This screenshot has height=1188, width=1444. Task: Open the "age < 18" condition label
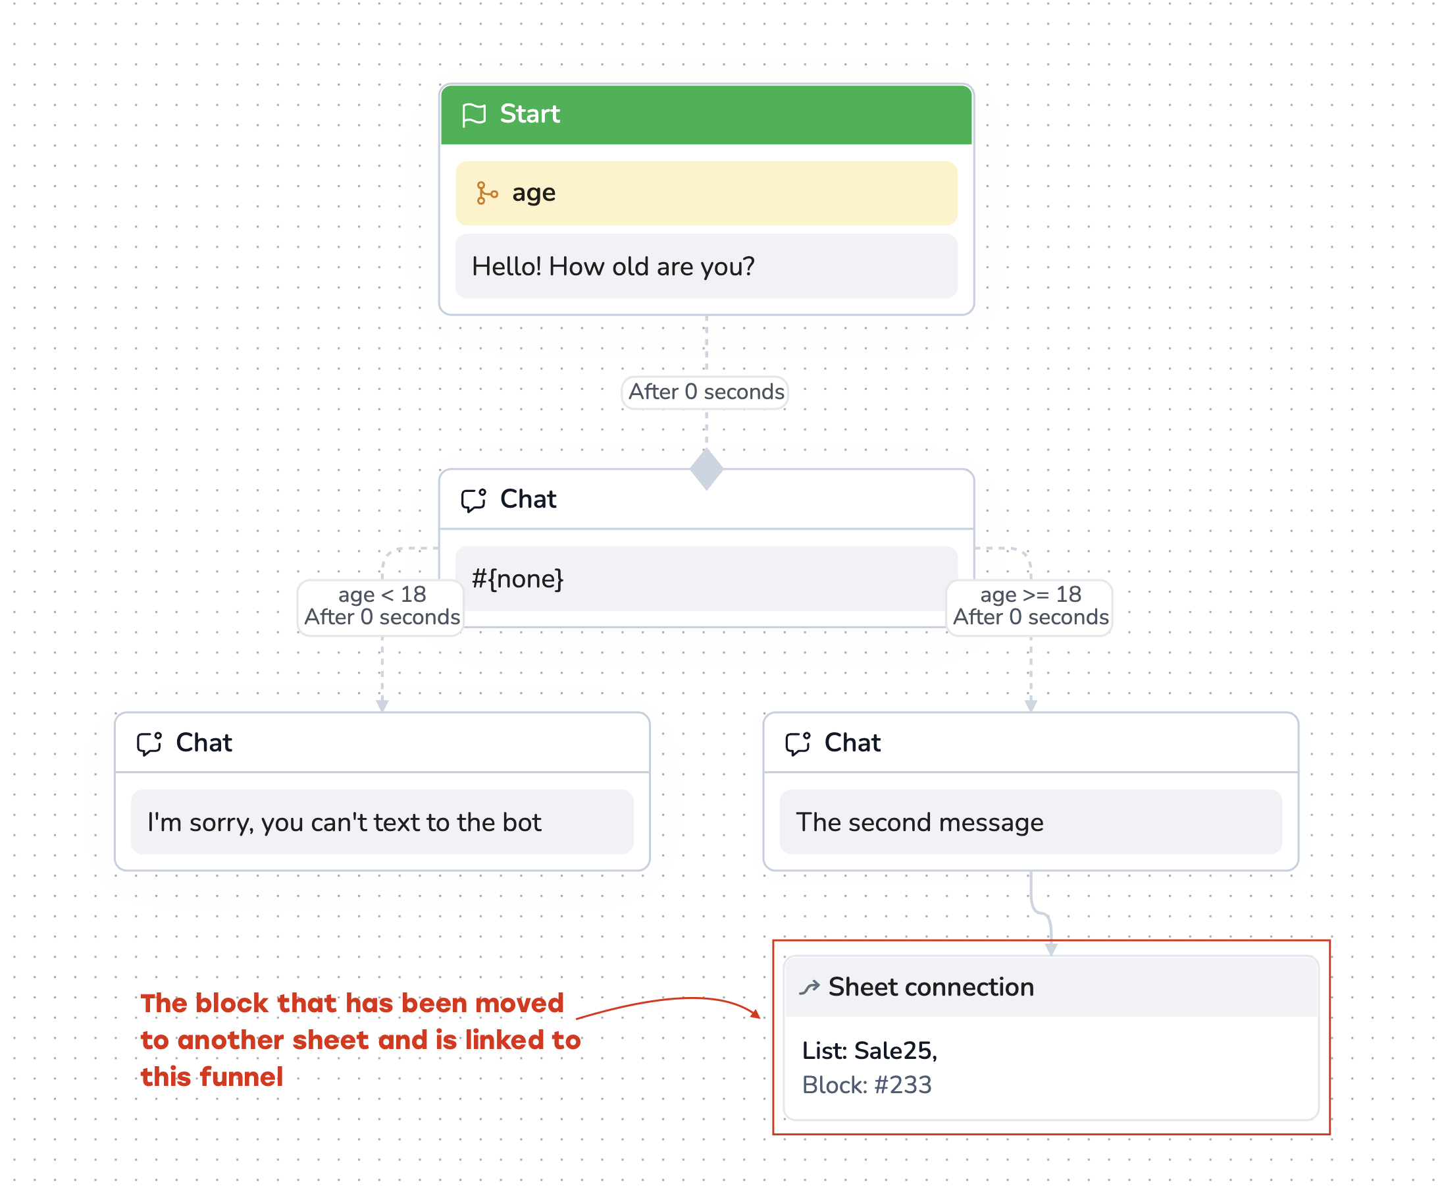tap(381, 607)
